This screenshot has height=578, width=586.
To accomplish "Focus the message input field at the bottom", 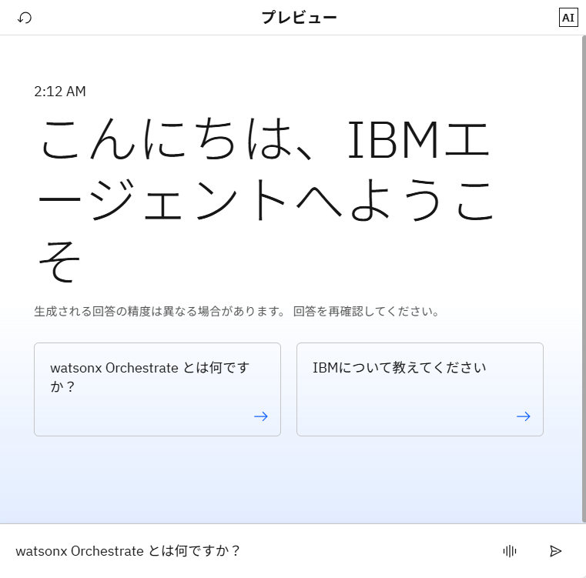I will 246,551.
